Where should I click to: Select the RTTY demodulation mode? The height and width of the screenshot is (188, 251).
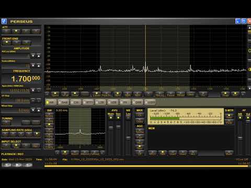click(x=88, y=102)
